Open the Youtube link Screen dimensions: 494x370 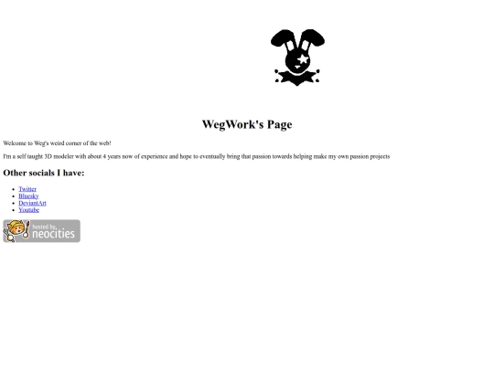[x=29, y=210]
